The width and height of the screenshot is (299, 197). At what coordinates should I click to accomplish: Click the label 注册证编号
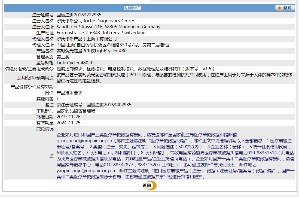43,15
